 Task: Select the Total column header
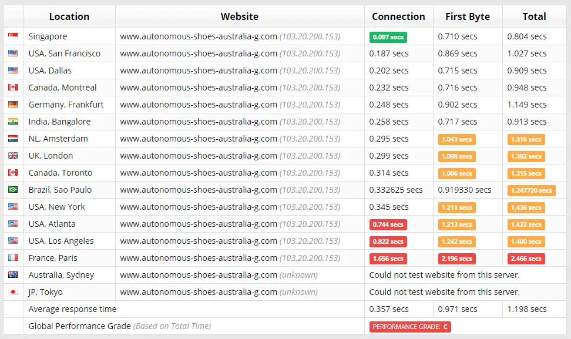[x=534, y=16]
